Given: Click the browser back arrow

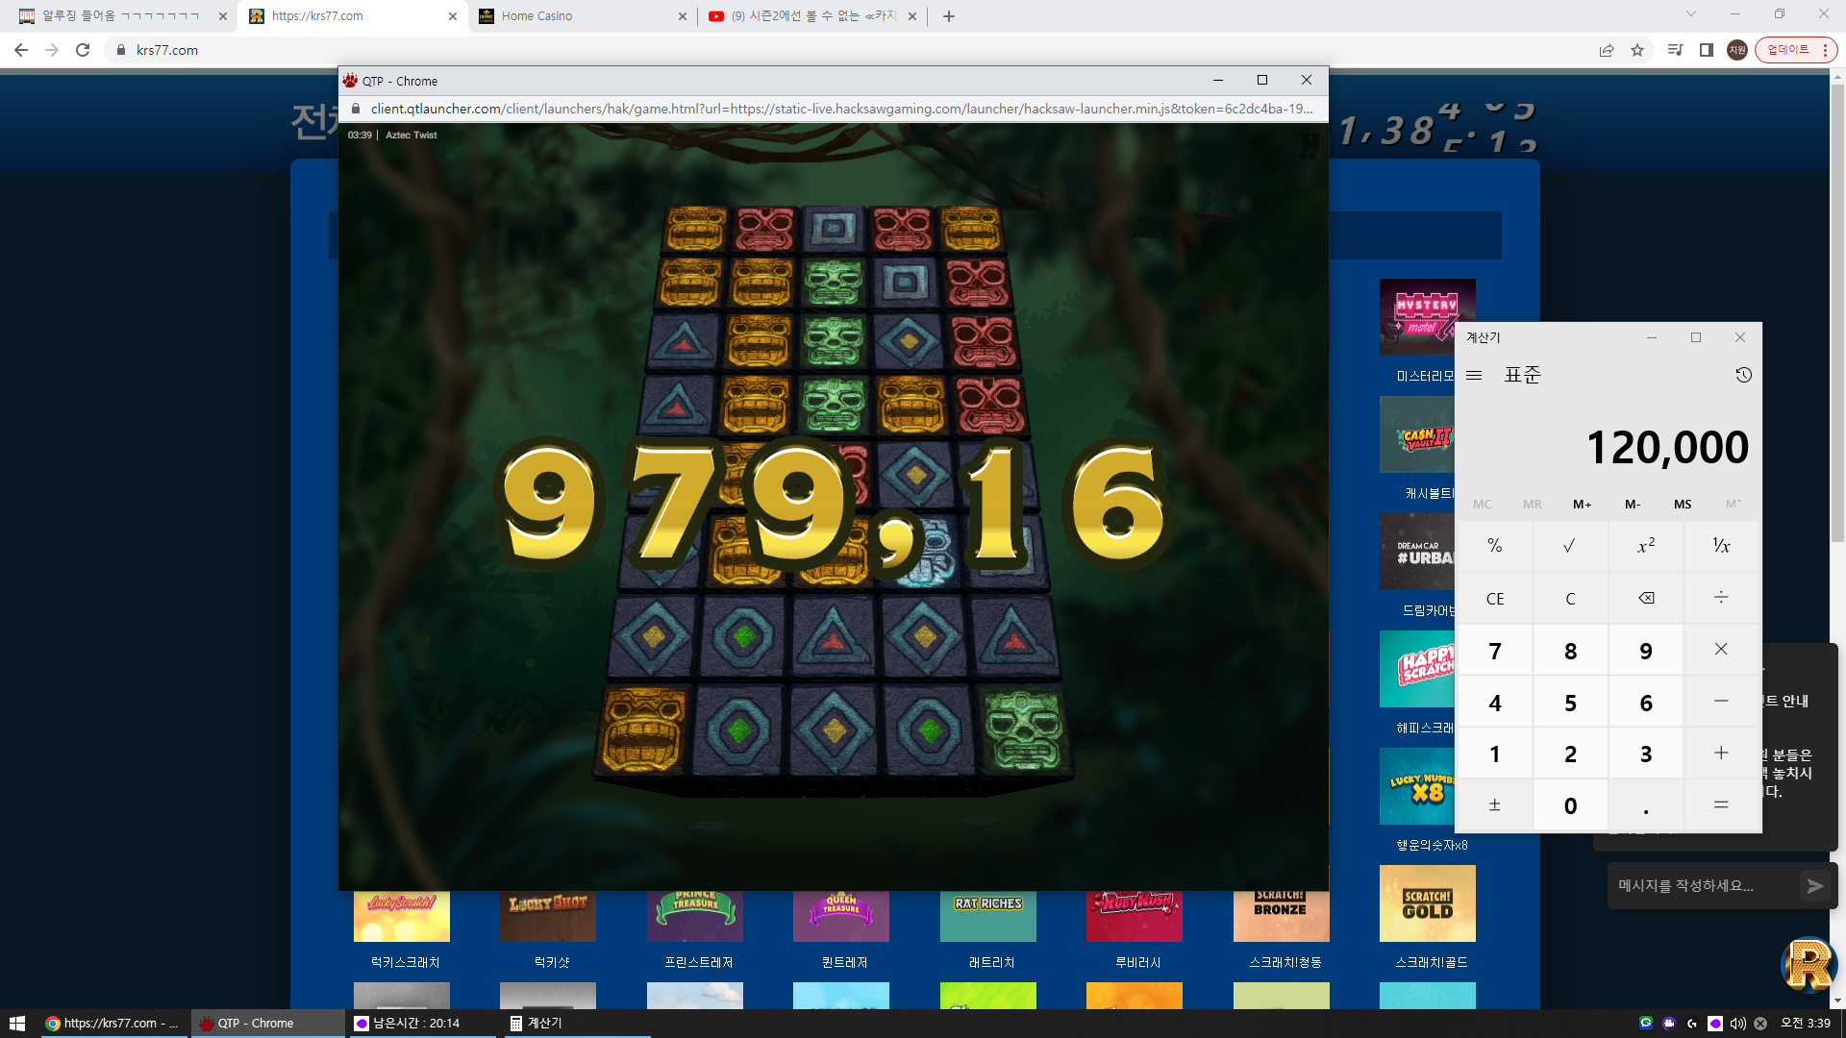Looking at the screenshot, I should (x=21, y=50).
